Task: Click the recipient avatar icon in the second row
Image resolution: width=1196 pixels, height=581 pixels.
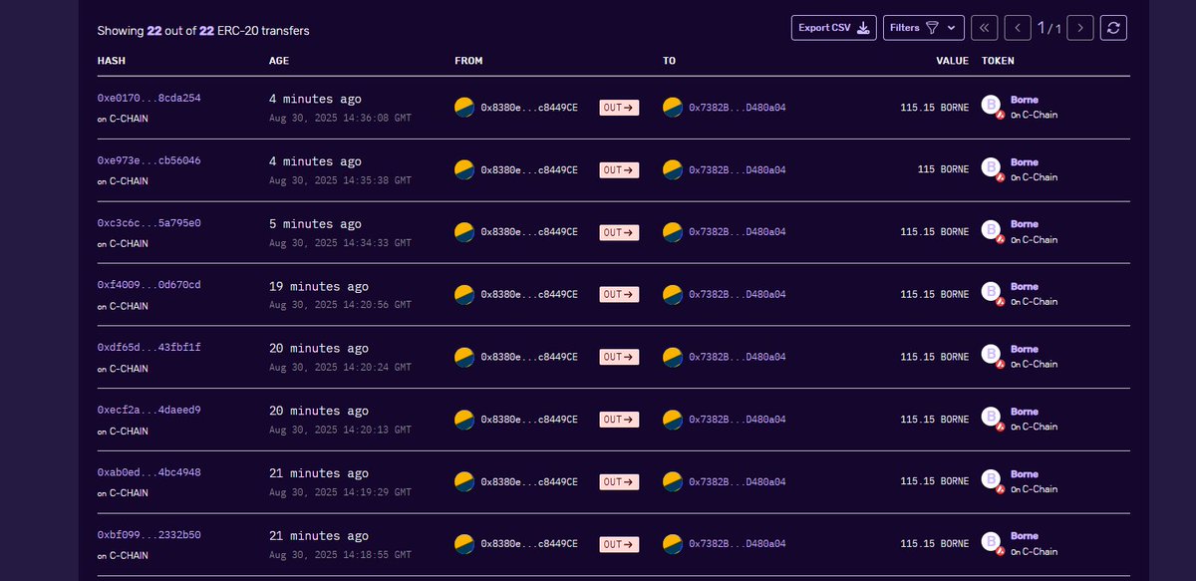Action: [672, 169]
